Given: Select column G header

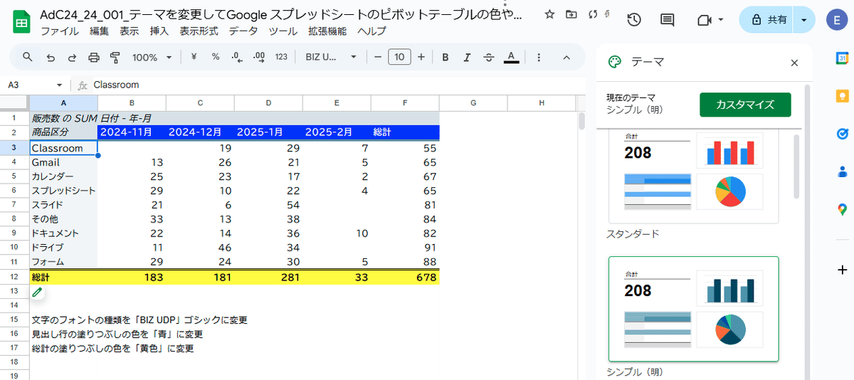Looking at the screenshot, I should [473, 104].
